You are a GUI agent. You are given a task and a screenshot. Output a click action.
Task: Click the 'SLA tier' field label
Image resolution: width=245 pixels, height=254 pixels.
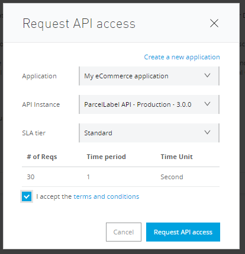point(34,133)
